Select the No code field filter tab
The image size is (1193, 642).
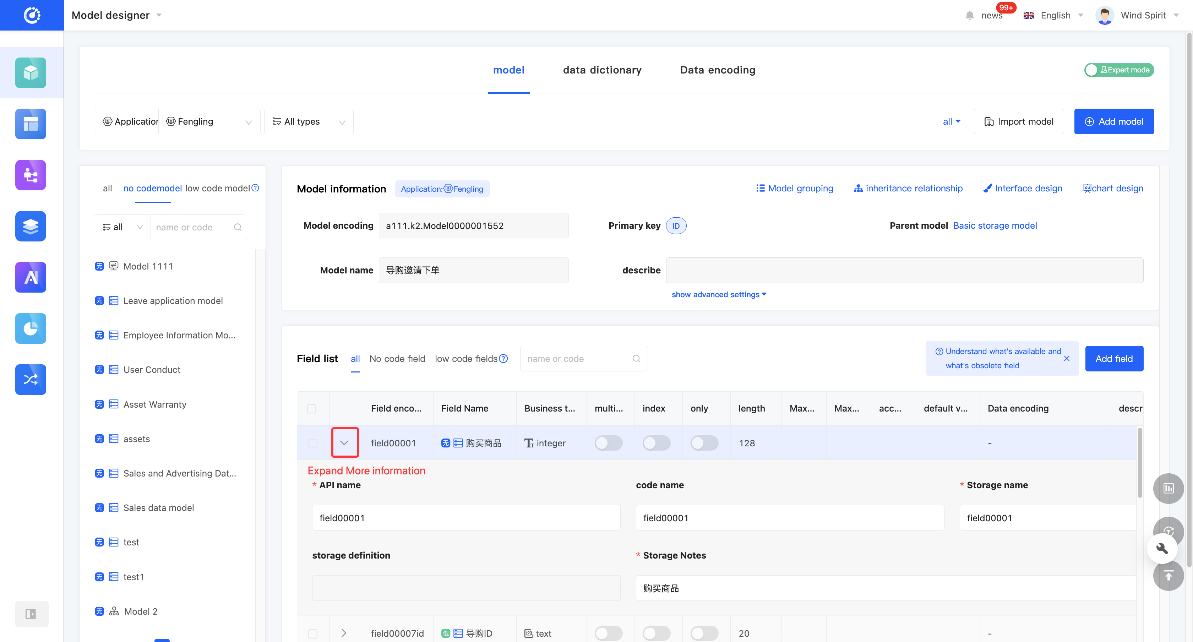click(x=397, y=359)
